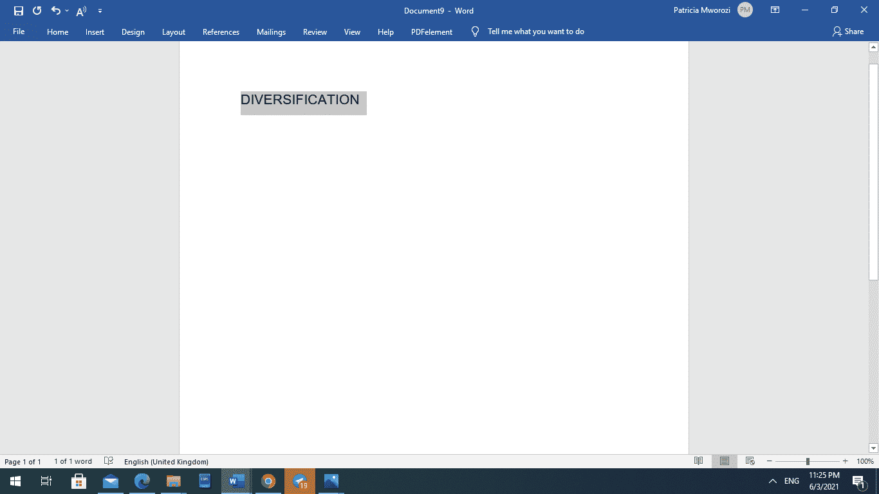Switch to the References ribbon tab
The height and width of the screenshot is (494, 879).
pyautogui.click(x=221, y=32)
